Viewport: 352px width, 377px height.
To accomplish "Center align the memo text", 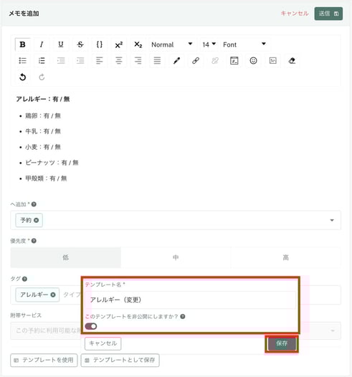I will click(x=118, y=61).
